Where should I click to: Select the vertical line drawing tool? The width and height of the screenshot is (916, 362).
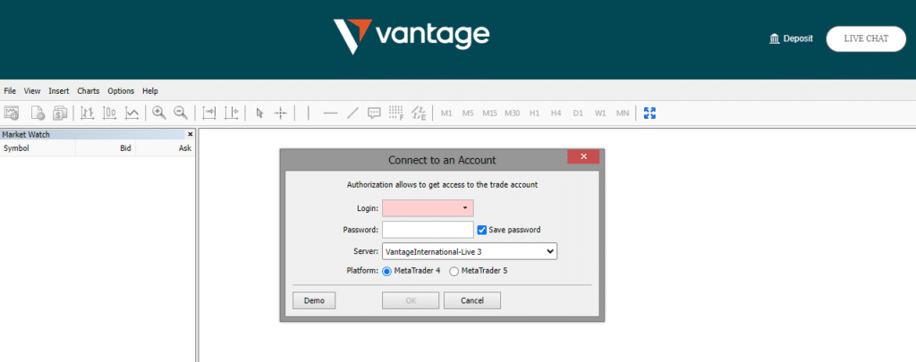pos(308,114)
